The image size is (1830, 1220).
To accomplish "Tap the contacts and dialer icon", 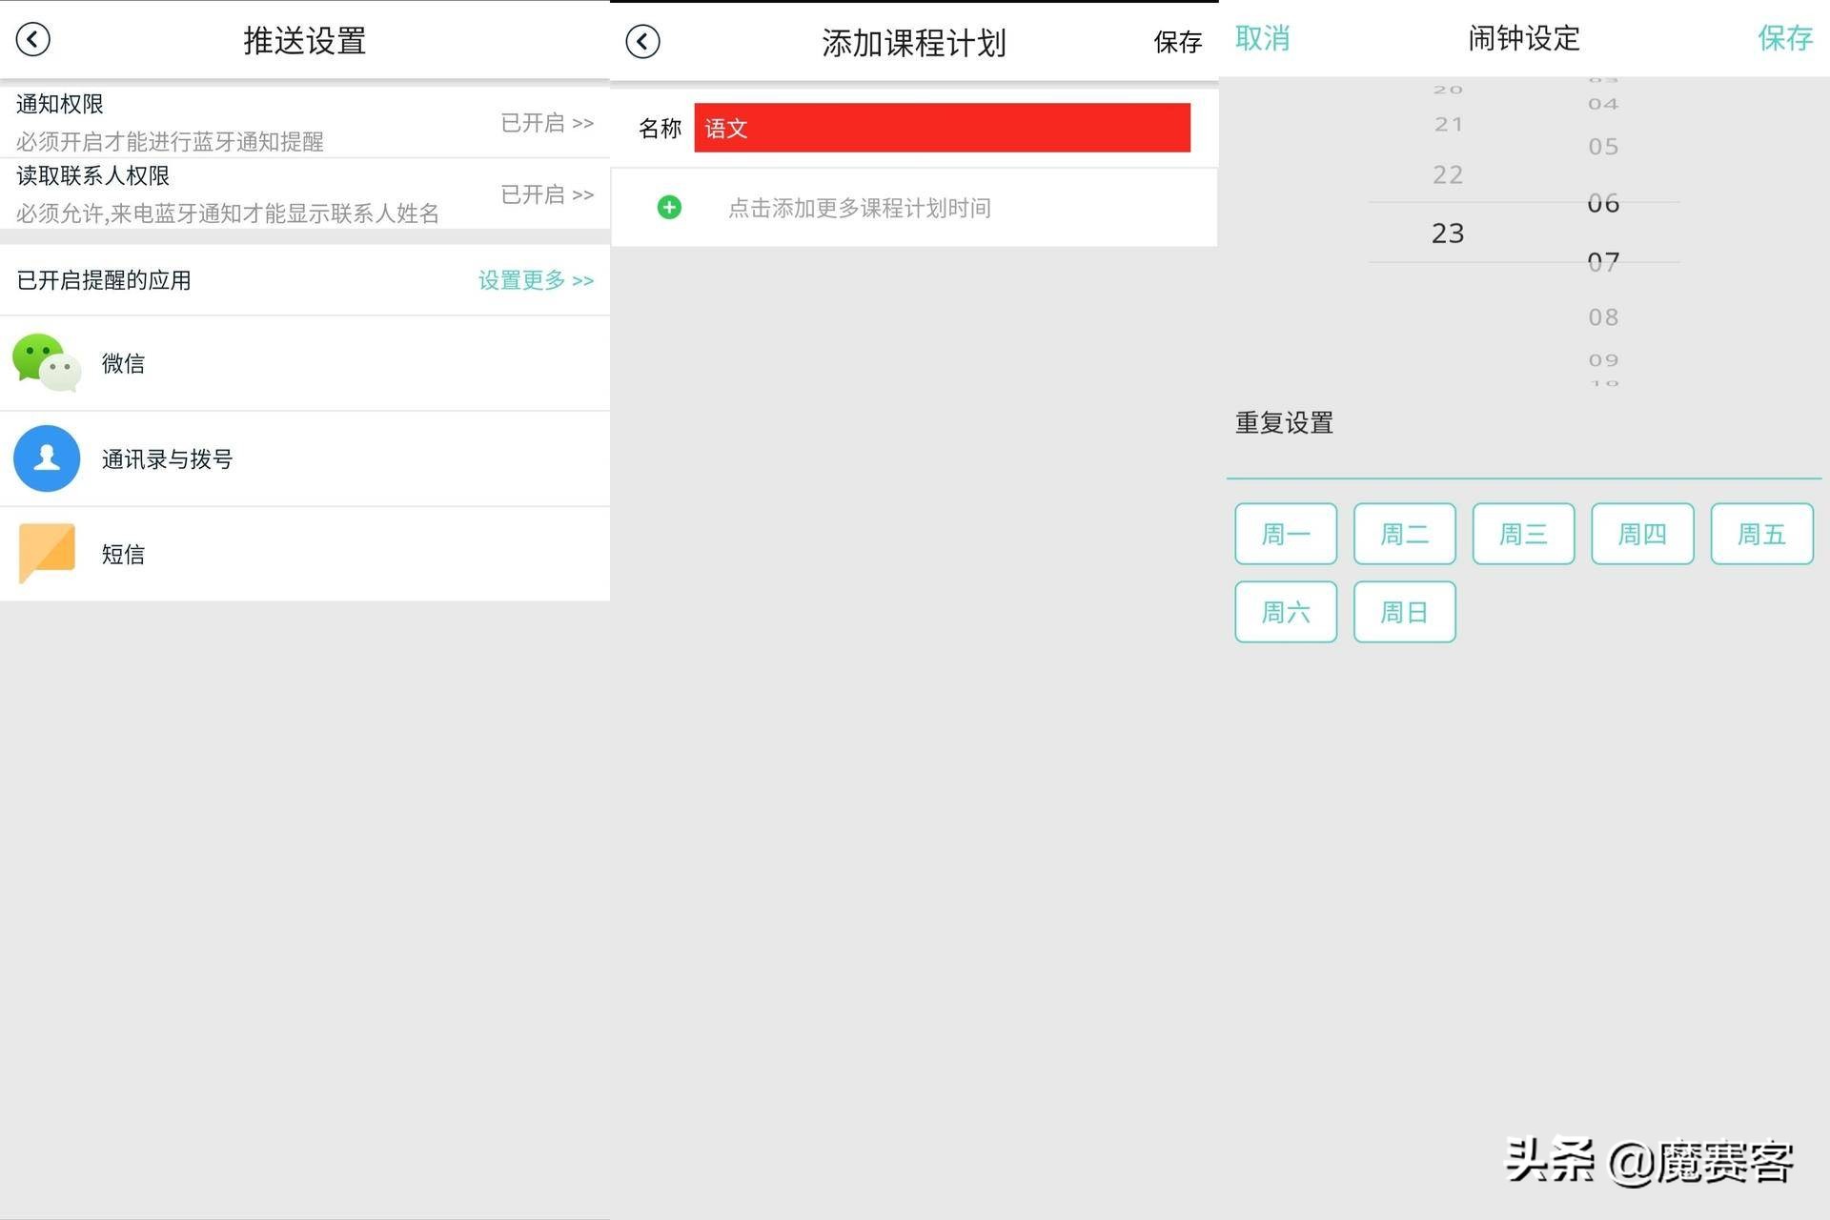I will pyautogui.click(x=46, y=458).
